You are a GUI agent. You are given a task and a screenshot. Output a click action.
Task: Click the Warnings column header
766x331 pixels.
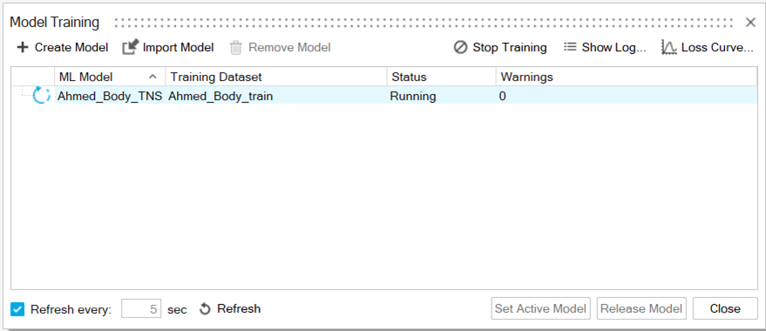coord(627,77)
